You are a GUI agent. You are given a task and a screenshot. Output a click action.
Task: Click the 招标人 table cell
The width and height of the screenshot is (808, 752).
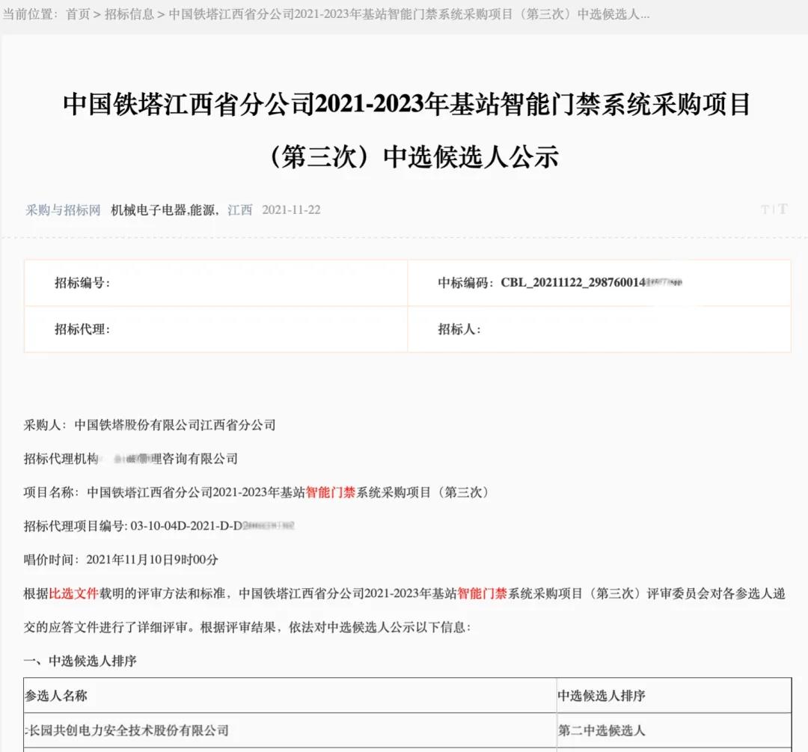pyautogui.click(x=459, y=329)
